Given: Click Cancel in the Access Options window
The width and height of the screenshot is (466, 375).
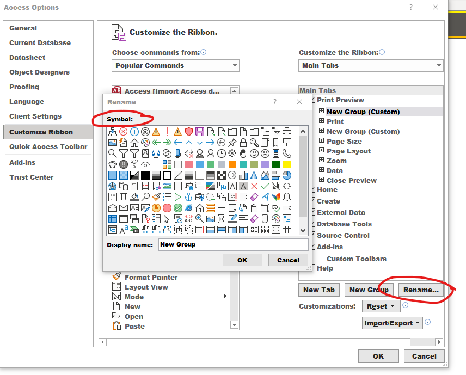Looking at the screenshot, I should (x=424, y=356).
